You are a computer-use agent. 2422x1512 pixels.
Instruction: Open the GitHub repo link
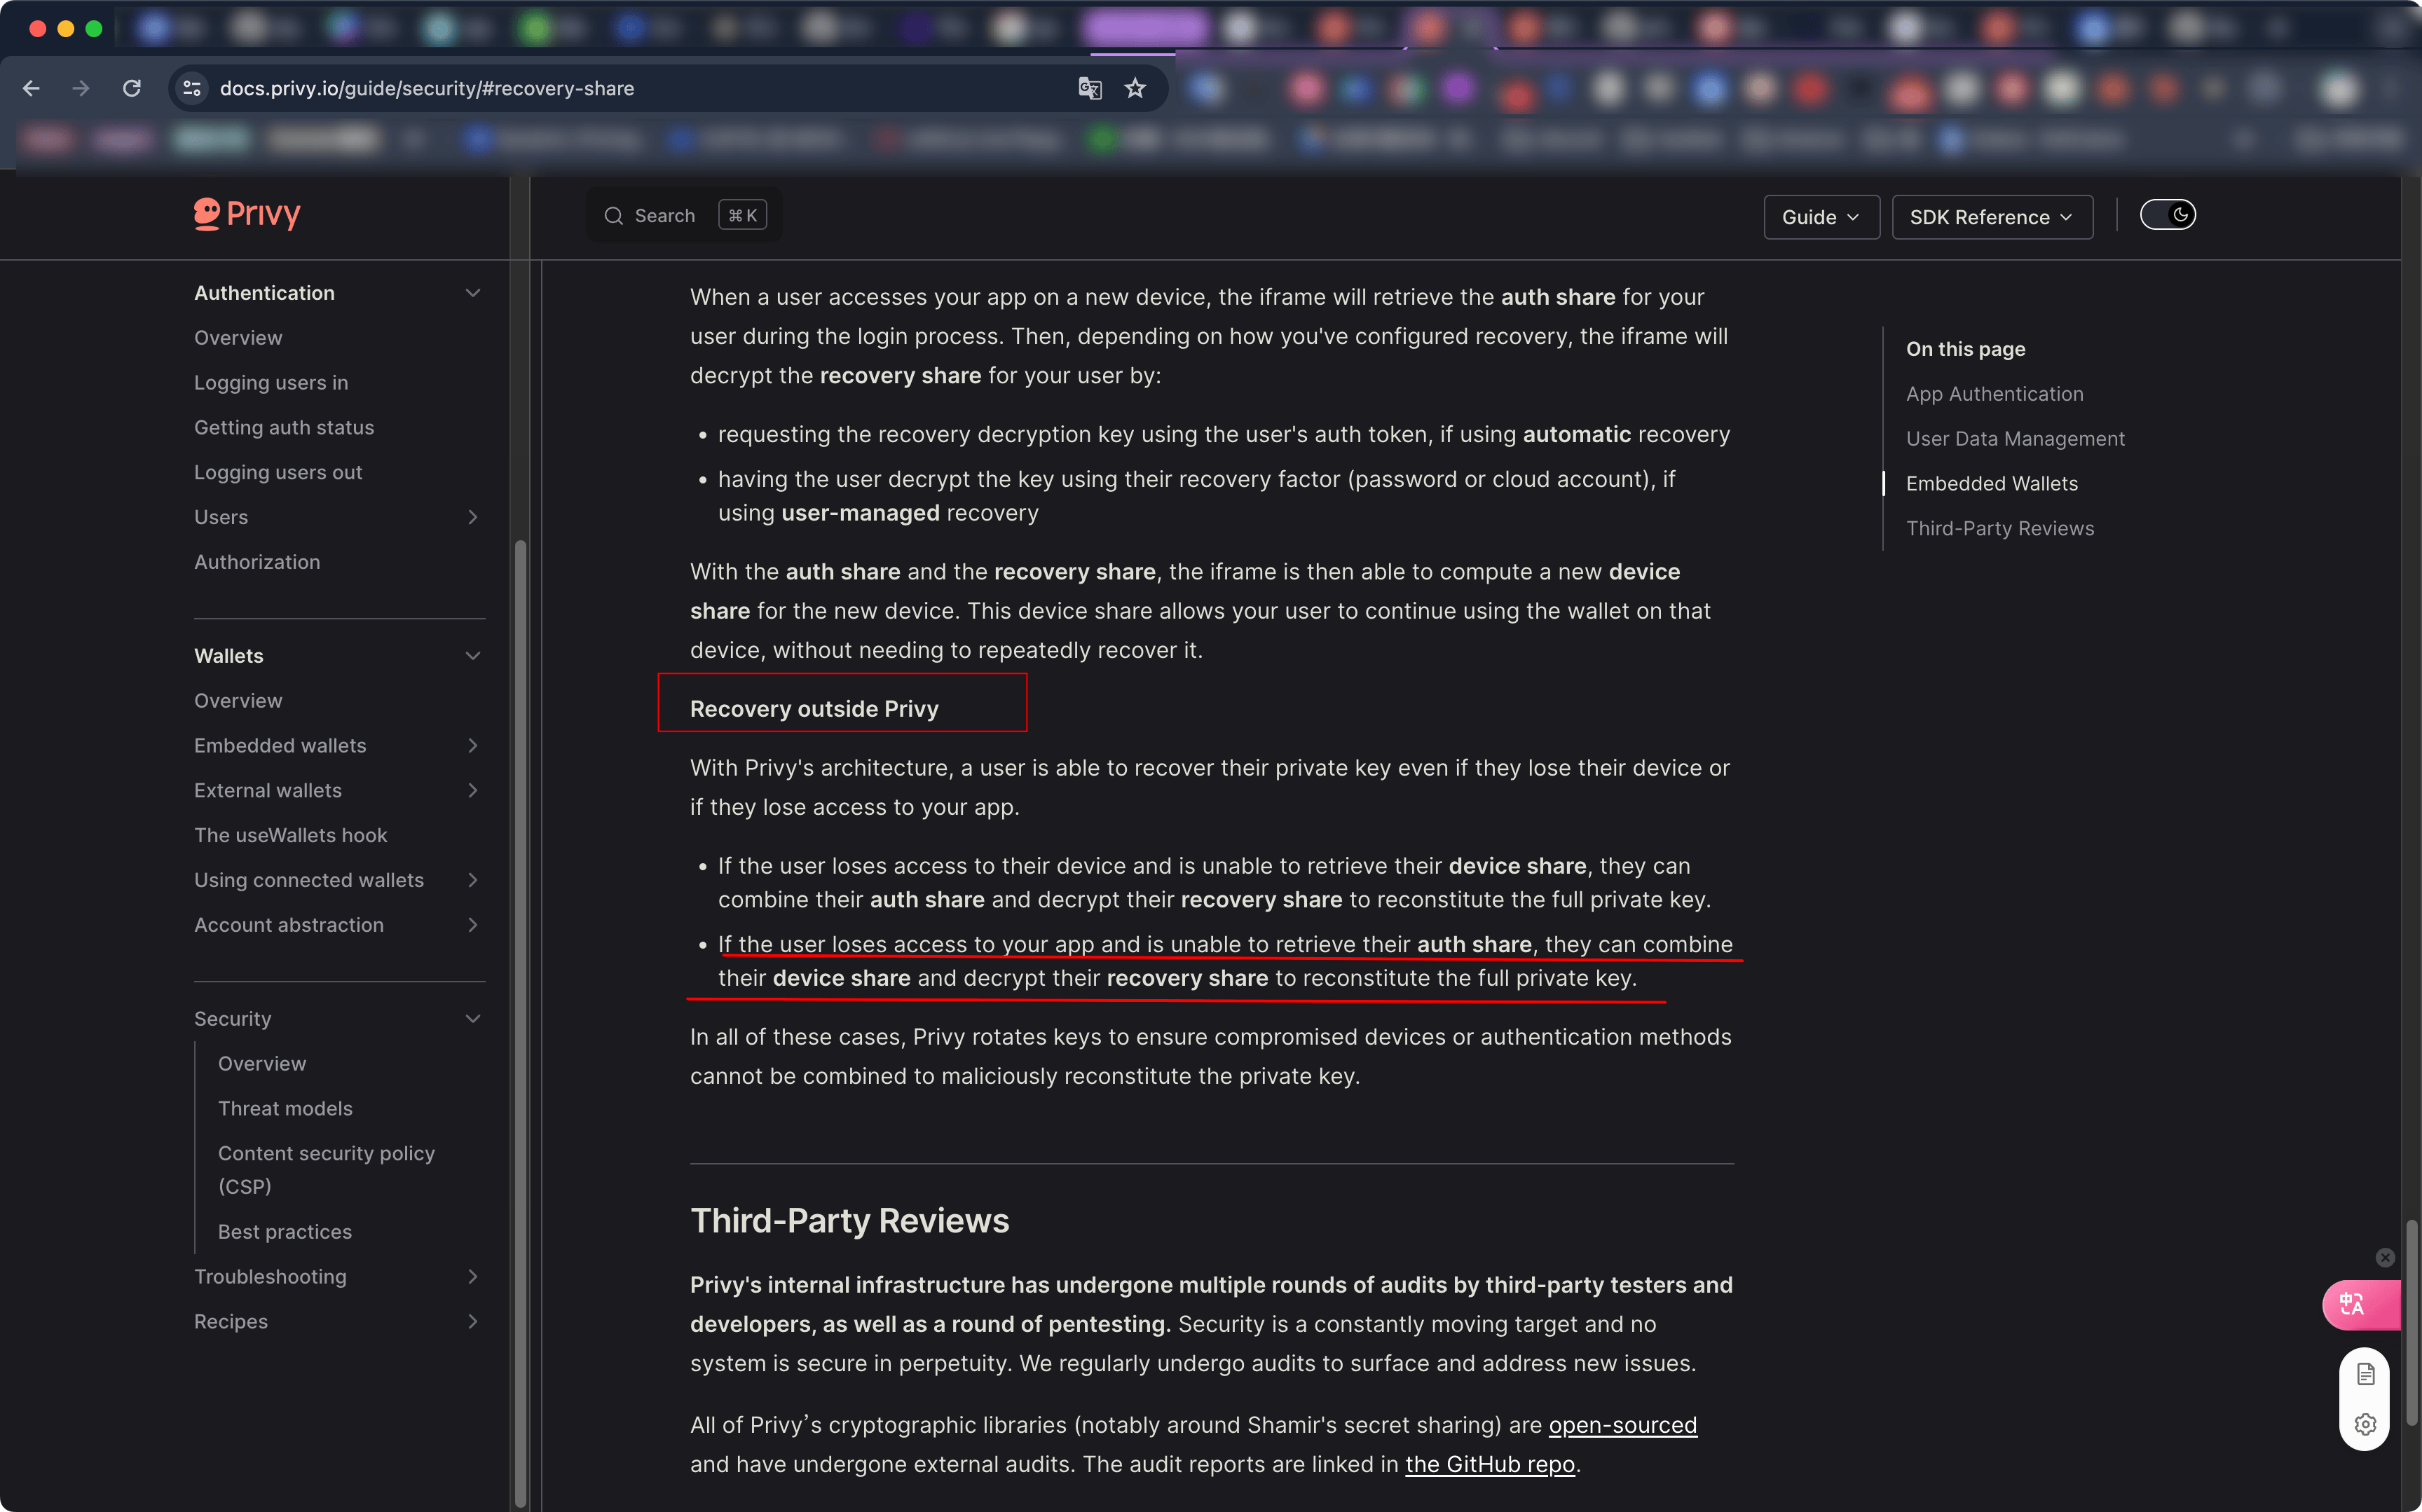pos(1489,1464)
